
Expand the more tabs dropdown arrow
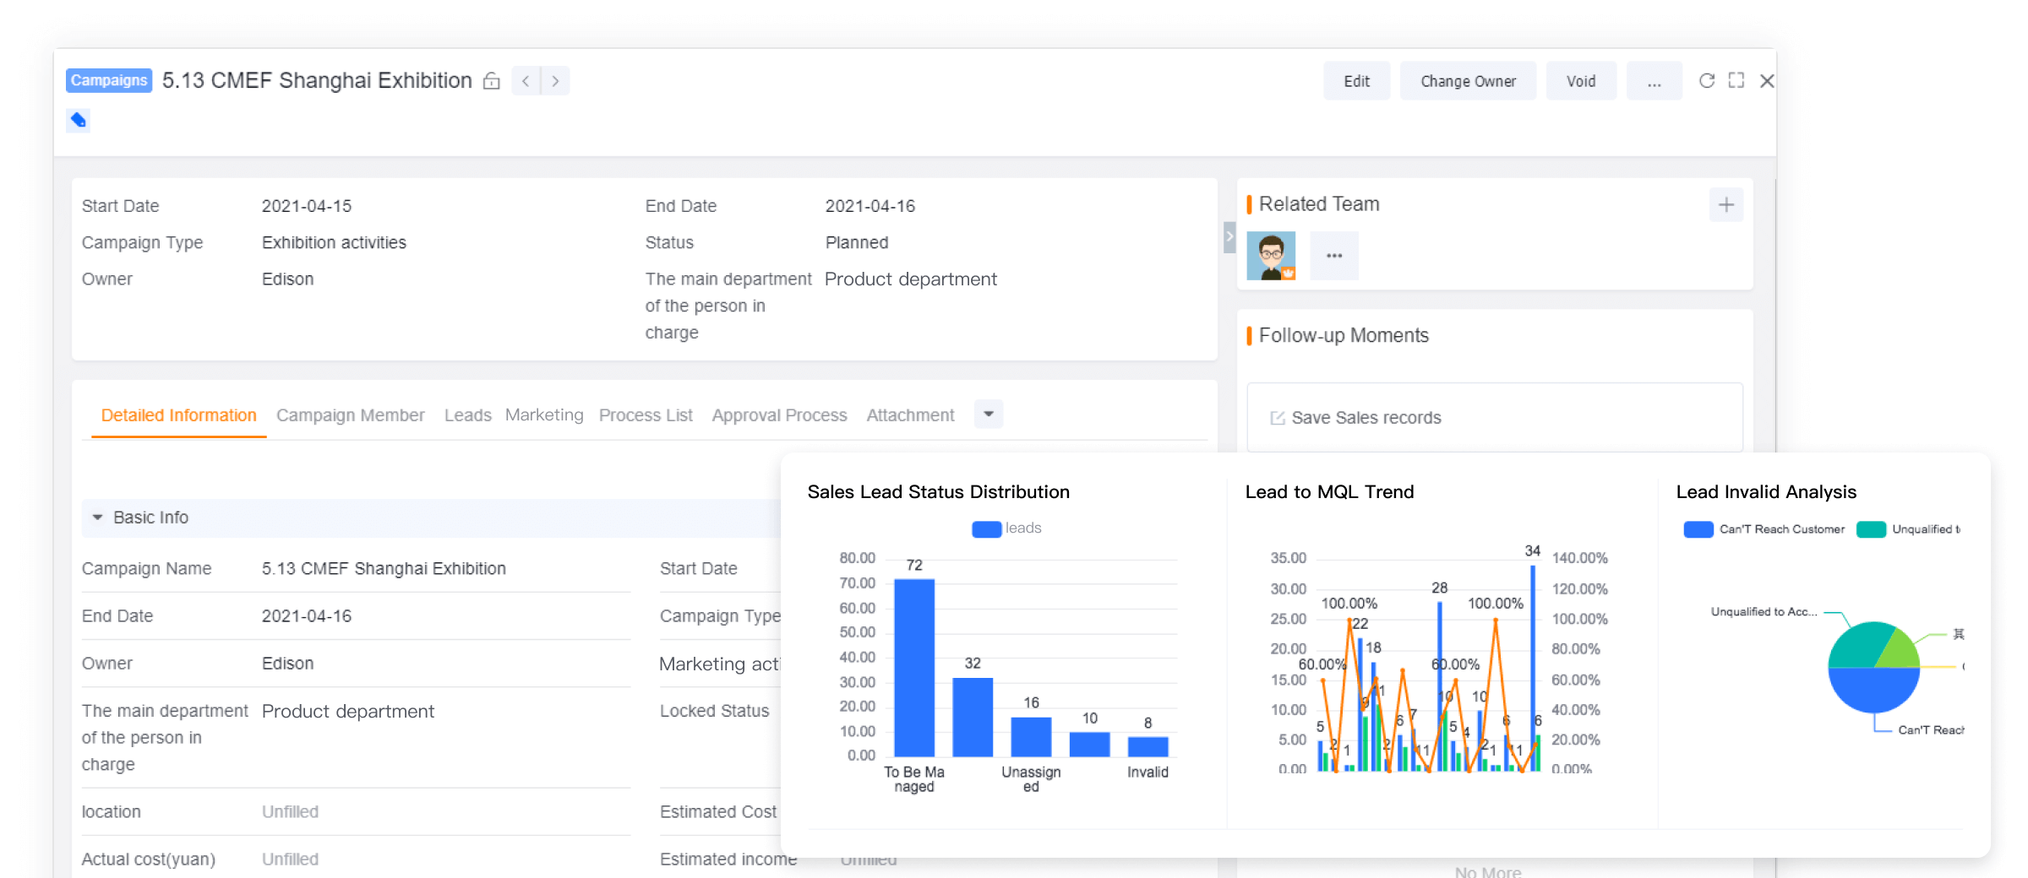point(989,414)
